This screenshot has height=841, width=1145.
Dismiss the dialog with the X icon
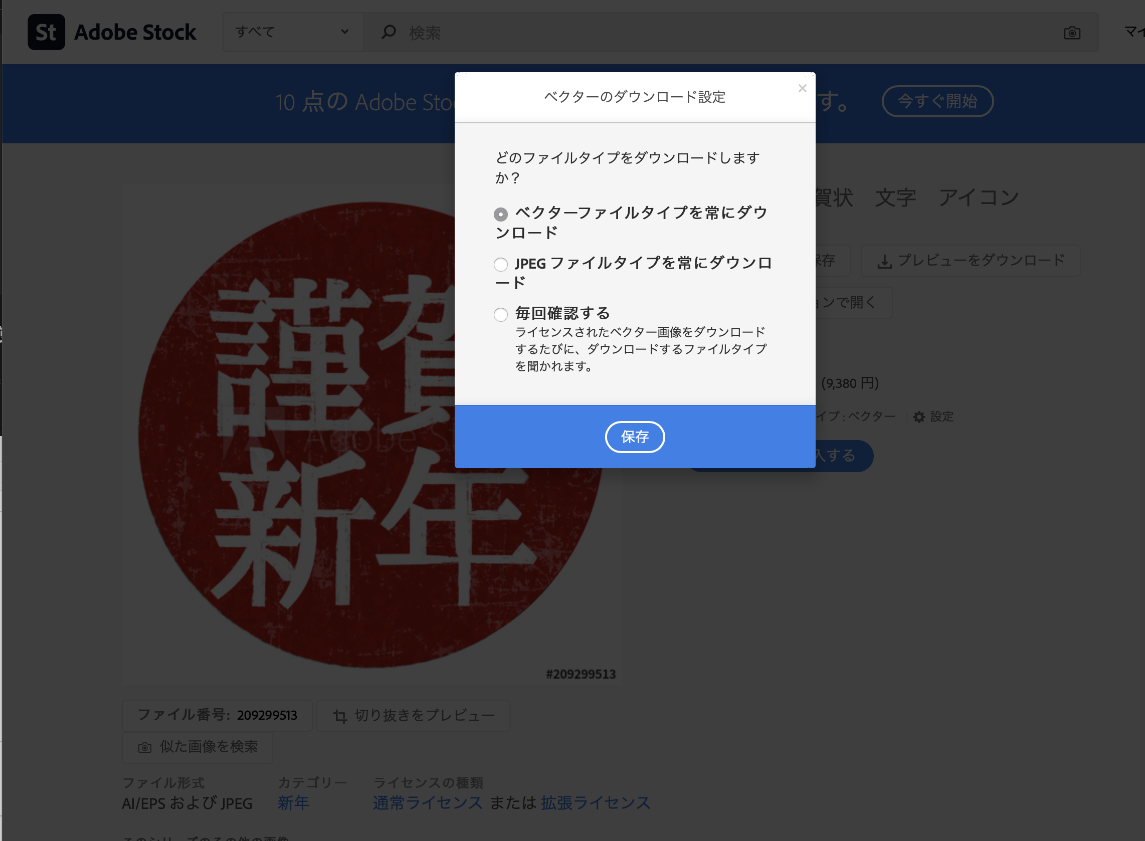click(803, 88)
